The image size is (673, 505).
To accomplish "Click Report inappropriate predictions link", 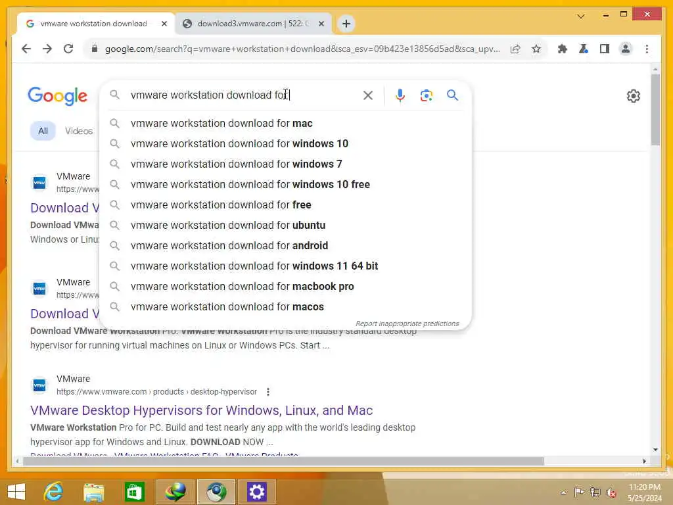I will pos(407,324).
